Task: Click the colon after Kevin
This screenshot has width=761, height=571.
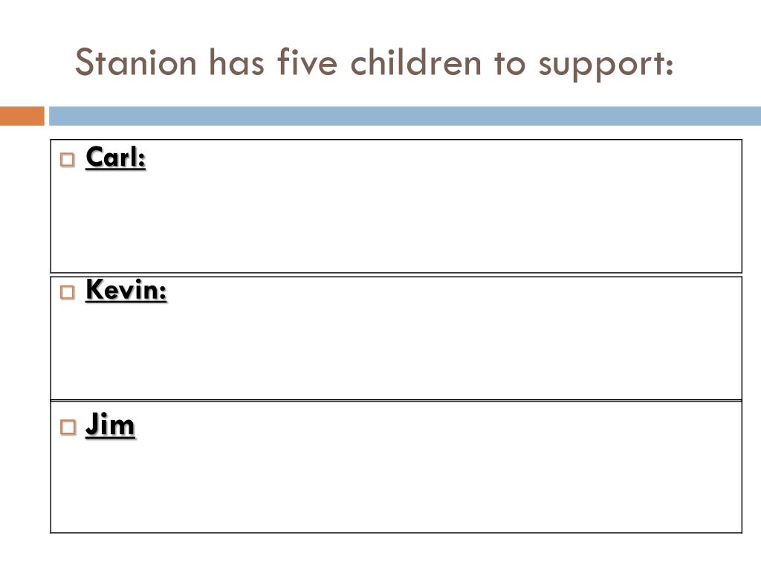Action: [x=162, y=293]
